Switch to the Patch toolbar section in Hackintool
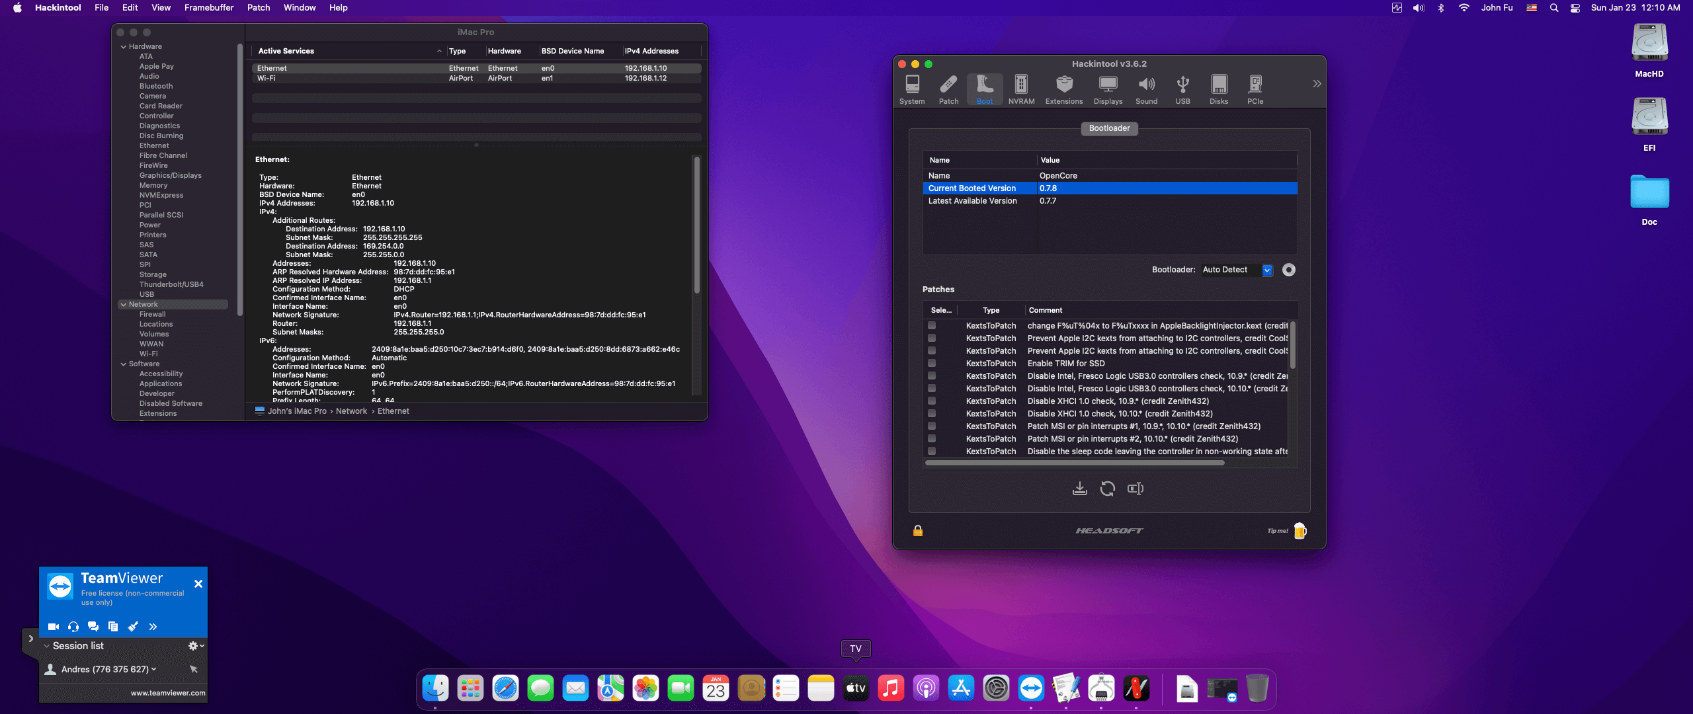Viewport: 1693px width, 714px height. [948, 89]
